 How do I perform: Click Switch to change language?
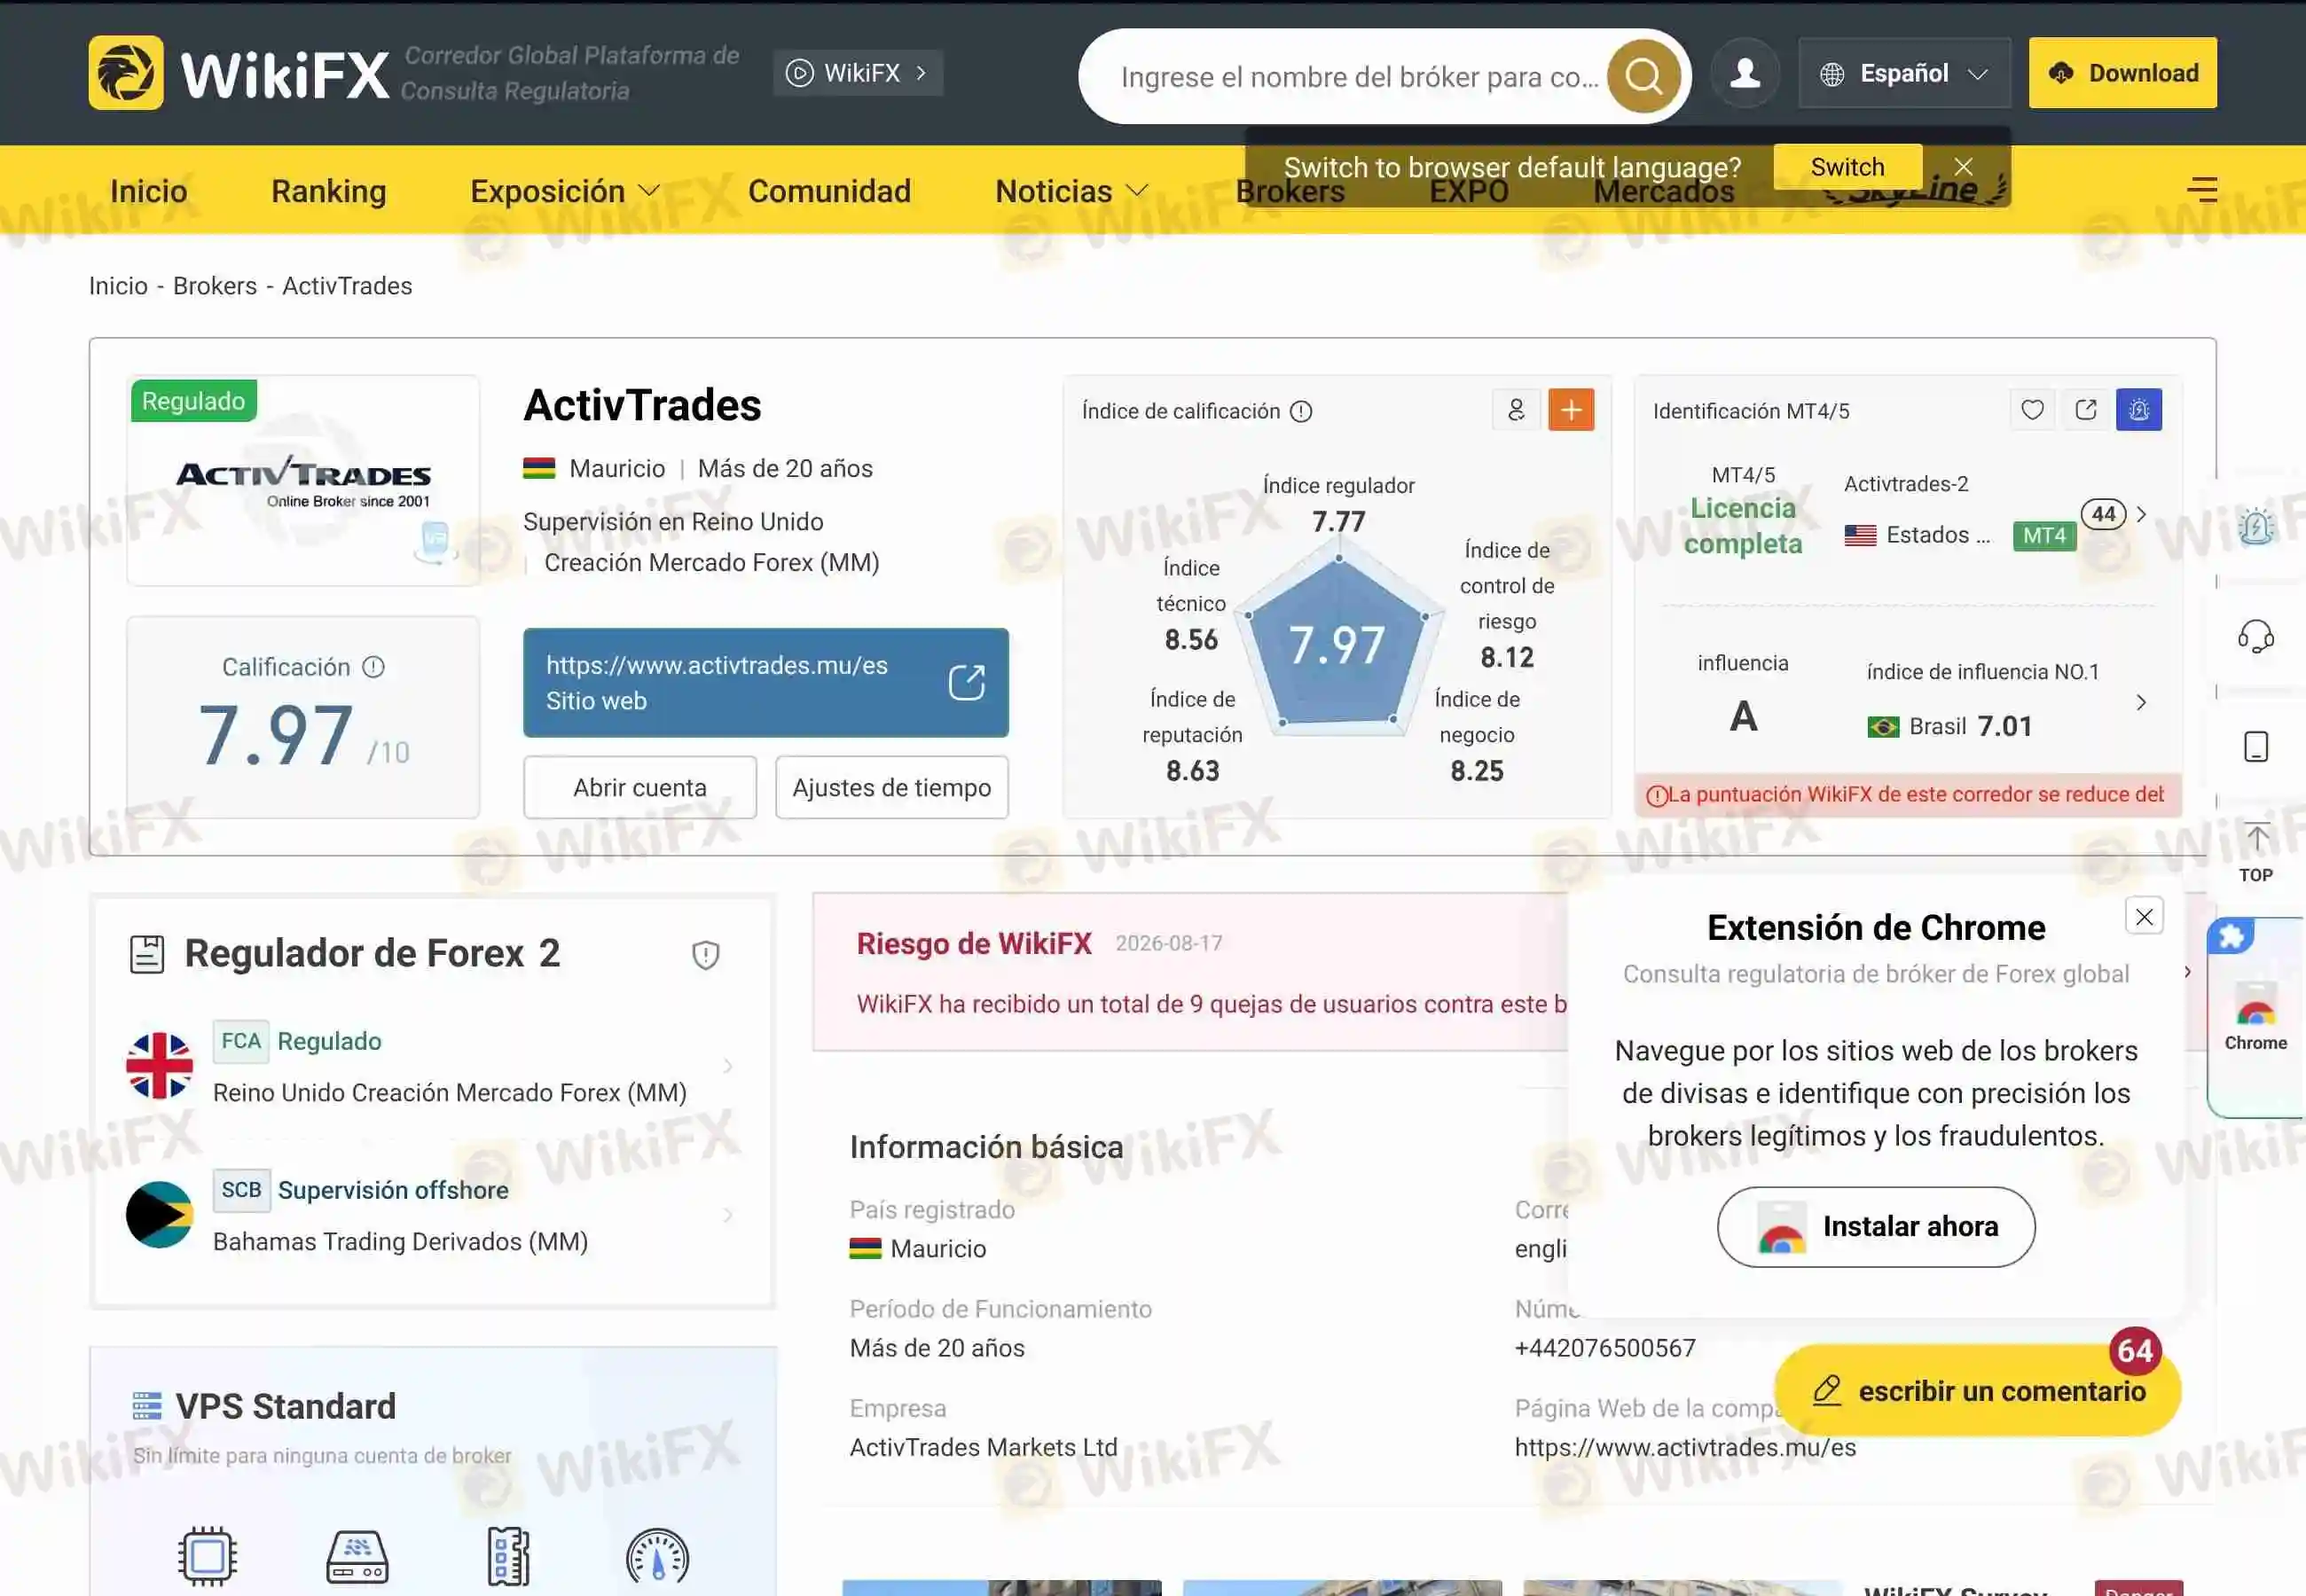pyautogui.click(x=1848, y=167)
